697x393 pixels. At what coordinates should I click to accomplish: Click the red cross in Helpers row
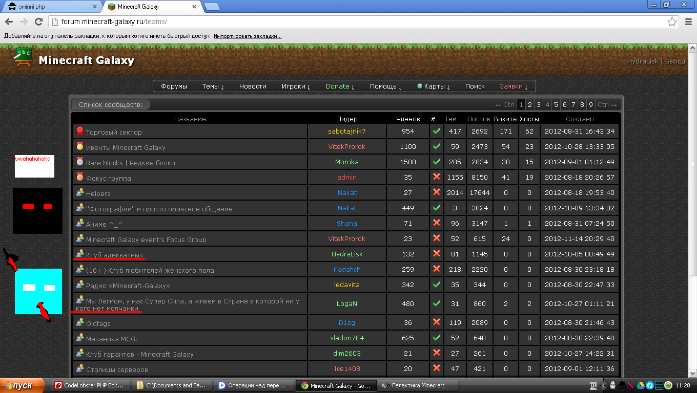[x=437, y=192]
